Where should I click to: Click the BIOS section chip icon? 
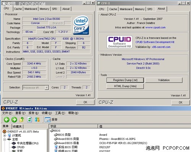(x=52, y=131)
